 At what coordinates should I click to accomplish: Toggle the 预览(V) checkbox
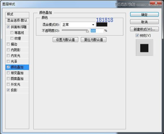tap(137, 35)
